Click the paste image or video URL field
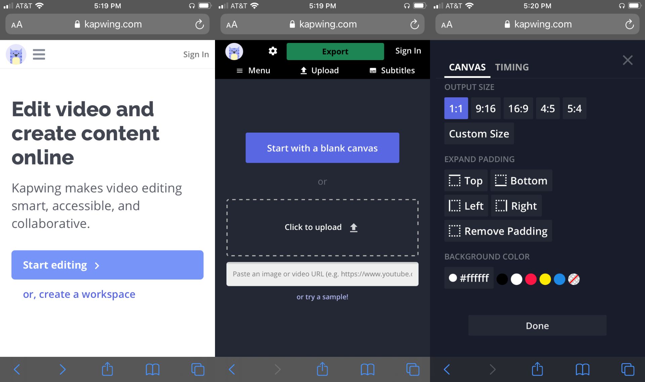The image size is (645, 382). click(322, 274)
